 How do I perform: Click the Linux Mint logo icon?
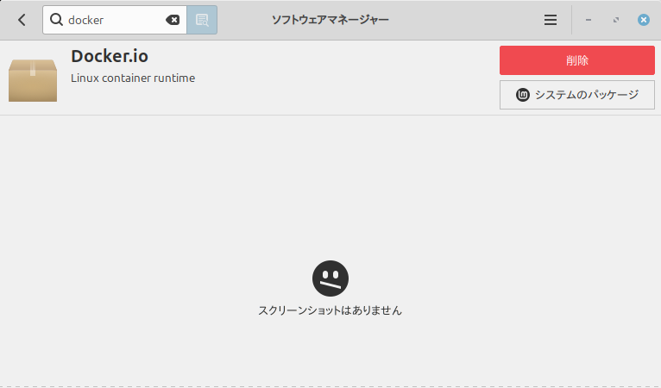coord(522,95)
